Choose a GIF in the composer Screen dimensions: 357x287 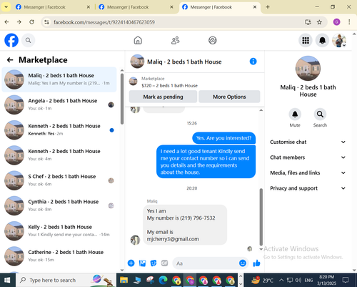[165, 263]
